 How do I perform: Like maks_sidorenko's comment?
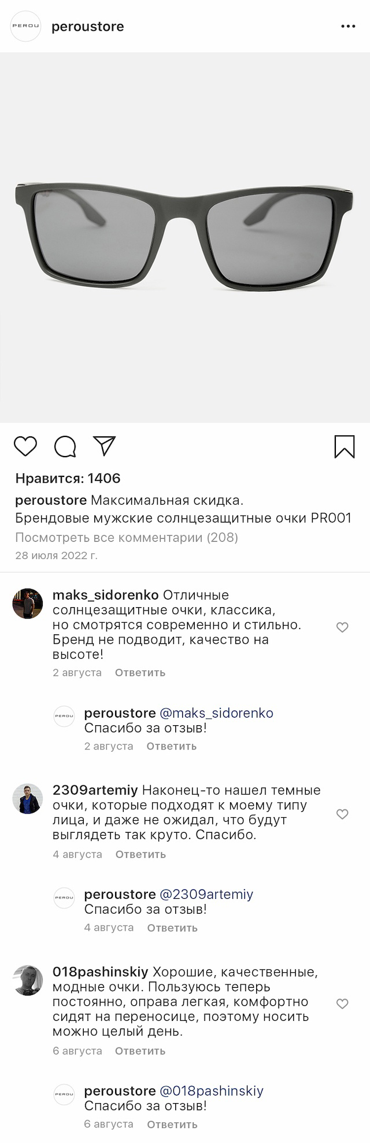[342, 627]
